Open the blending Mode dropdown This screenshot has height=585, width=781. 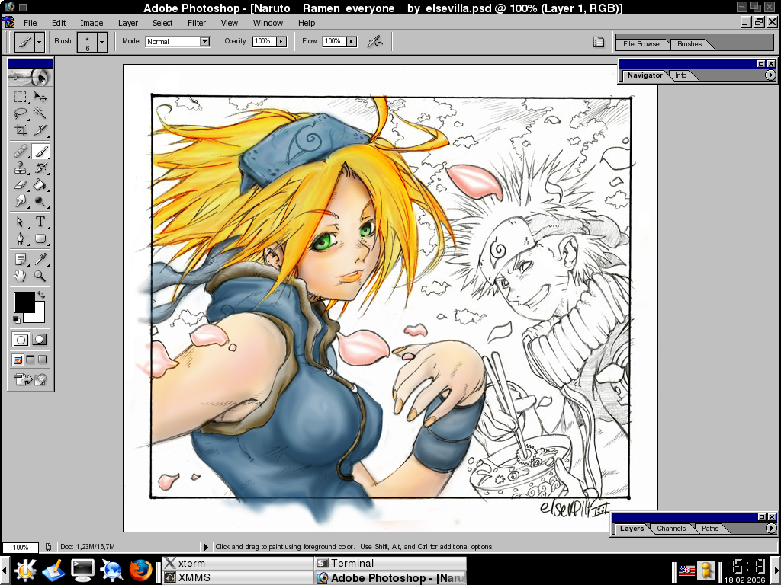point(204,42)
